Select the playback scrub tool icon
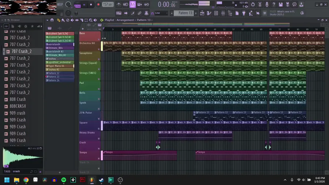 (x=95, y=20)
